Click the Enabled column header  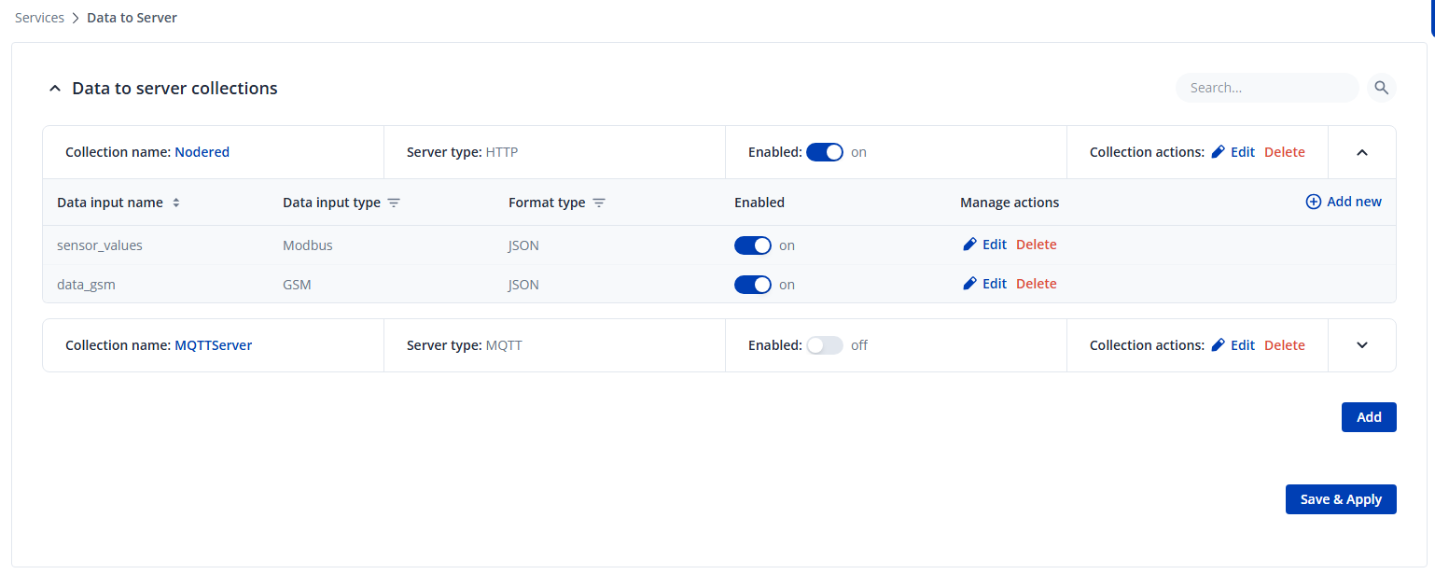point(759,203)
